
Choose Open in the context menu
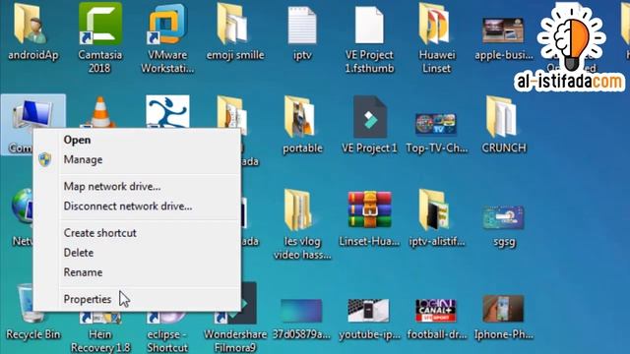click(x=77, y=140)
